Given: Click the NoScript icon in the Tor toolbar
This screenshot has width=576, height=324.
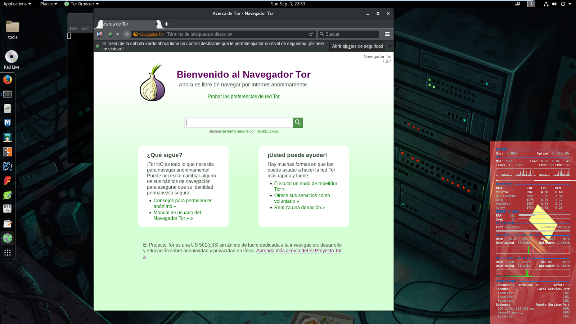Looking at the screenshot, I should point(99,34).
